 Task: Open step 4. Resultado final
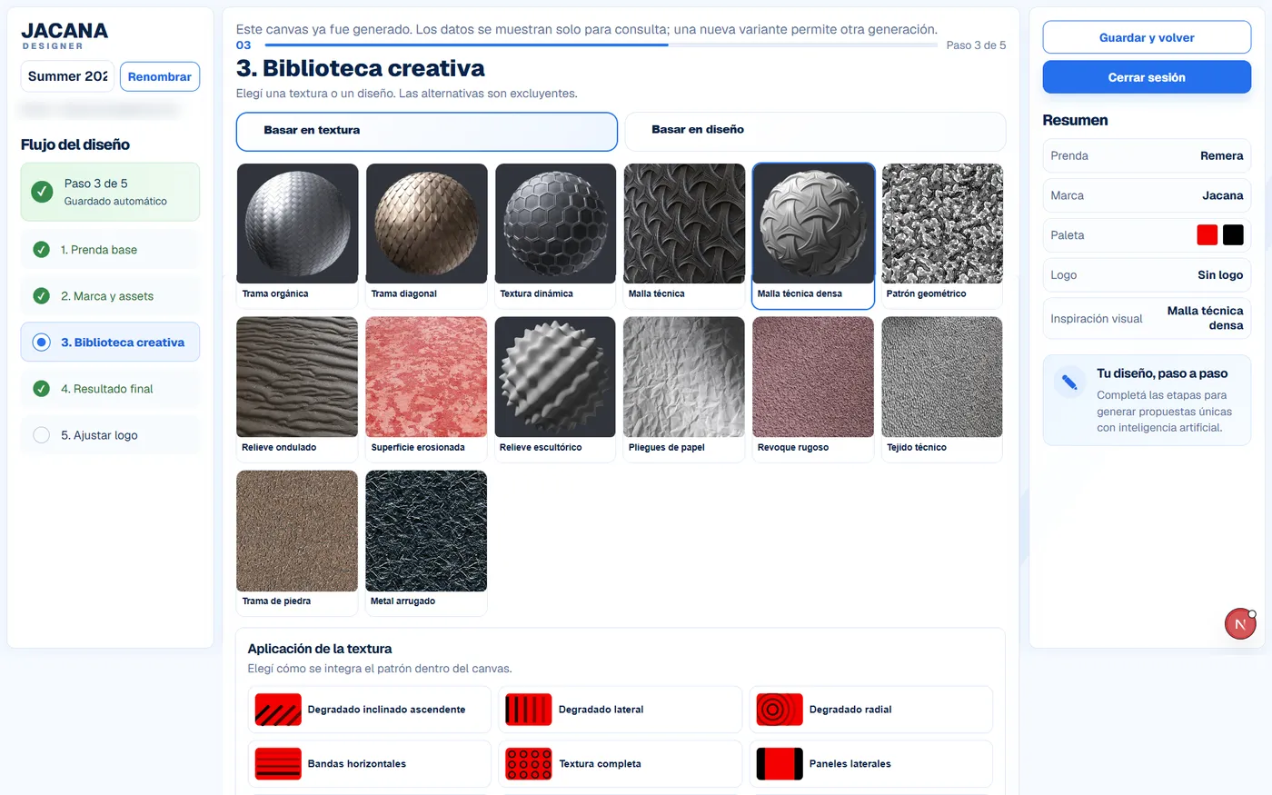[110, 388]
